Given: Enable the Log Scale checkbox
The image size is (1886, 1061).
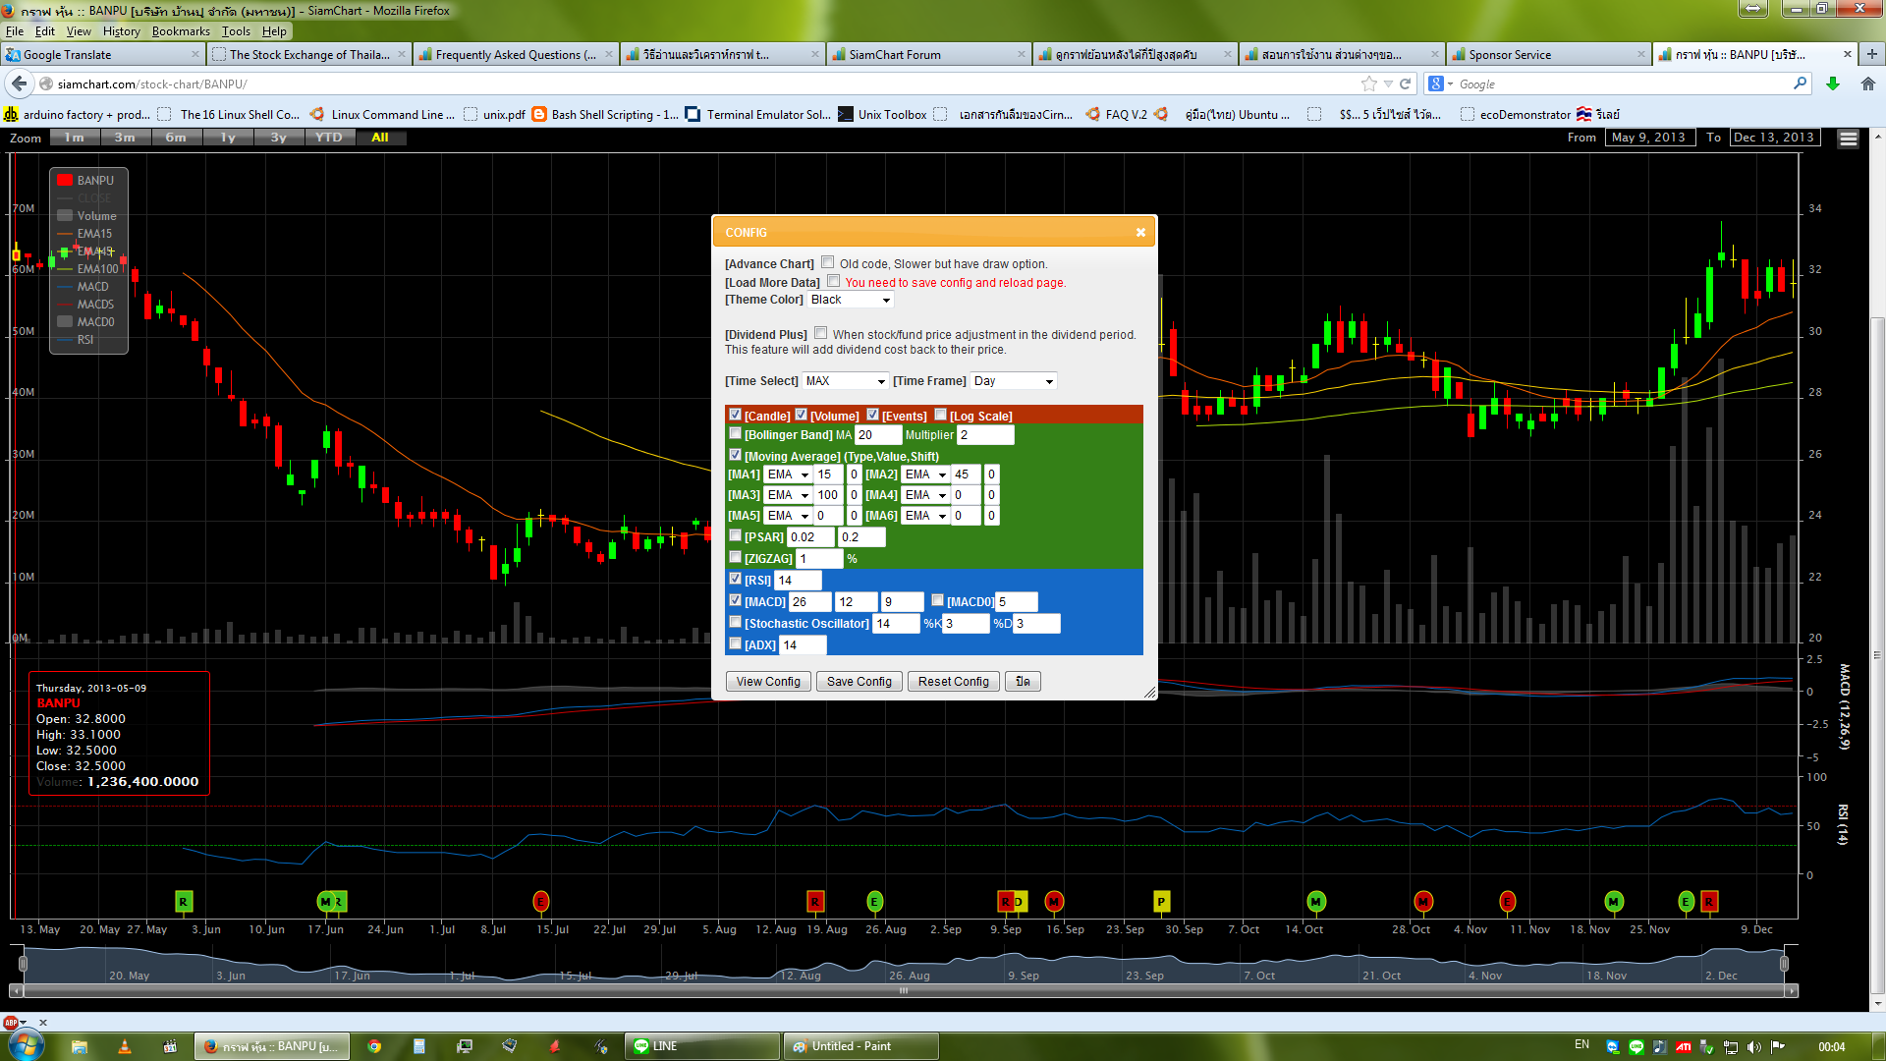Looking at the screenshot, I should point(940,415).
